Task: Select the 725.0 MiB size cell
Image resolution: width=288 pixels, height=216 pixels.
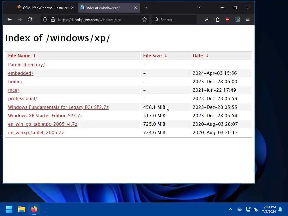Action: point(154,124)
